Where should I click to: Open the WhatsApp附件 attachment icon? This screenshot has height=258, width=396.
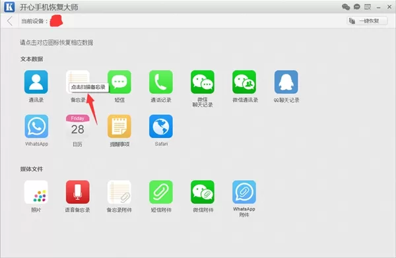(244, 192)
